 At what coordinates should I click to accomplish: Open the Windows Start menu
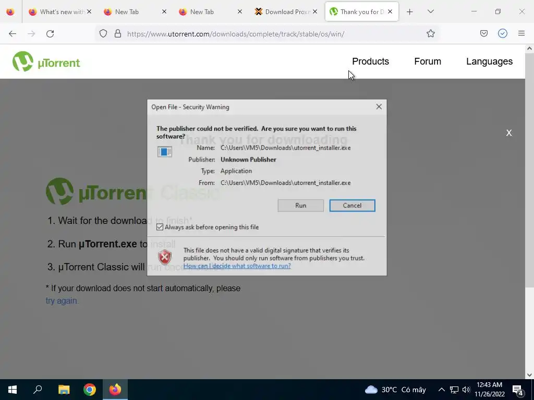[13, 390]
